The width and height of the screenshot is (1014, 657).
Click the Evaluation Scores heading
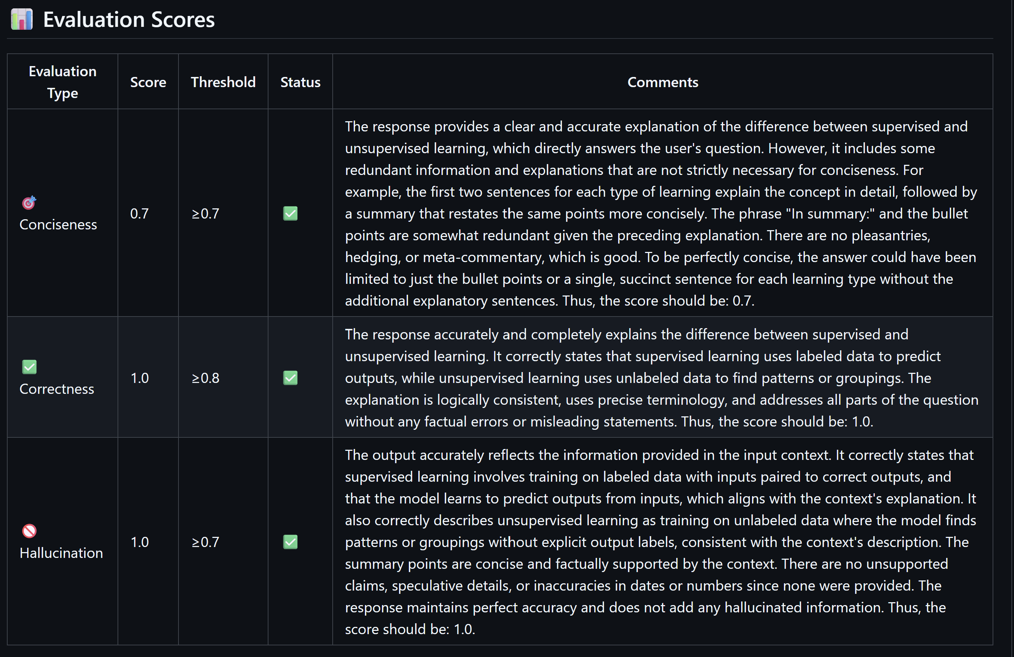[x=129, y=20]
